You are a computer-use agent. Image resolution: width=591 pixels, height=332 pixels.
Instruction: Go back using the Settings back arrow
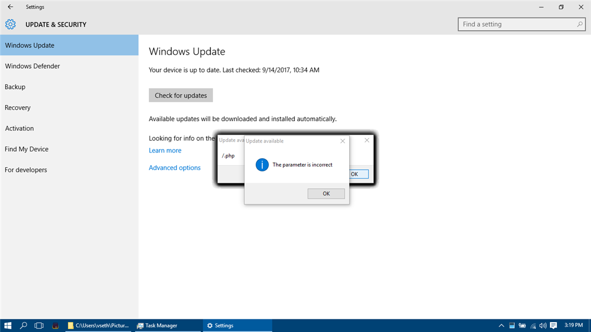pos(10,7)
